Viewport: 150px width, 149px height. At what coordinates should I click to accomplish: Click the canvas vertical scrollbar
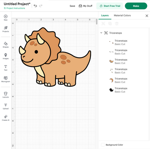[x=97, y=22]
